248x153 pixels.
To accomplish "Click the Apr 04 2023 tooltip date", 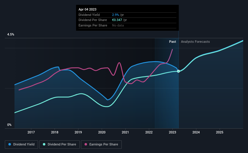I will (x=88, y=9).
